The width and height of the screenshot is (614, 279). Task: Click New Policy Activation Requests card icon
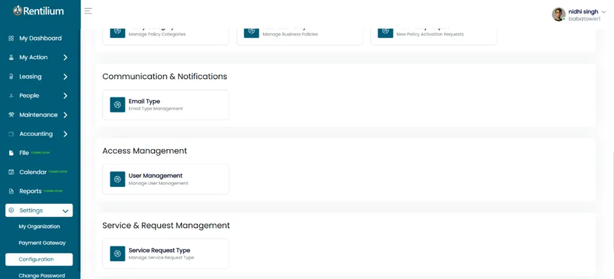(x=385, y=33)
